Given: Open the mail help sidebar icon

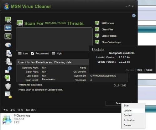Looking at the screenshot, I should 8,70.
